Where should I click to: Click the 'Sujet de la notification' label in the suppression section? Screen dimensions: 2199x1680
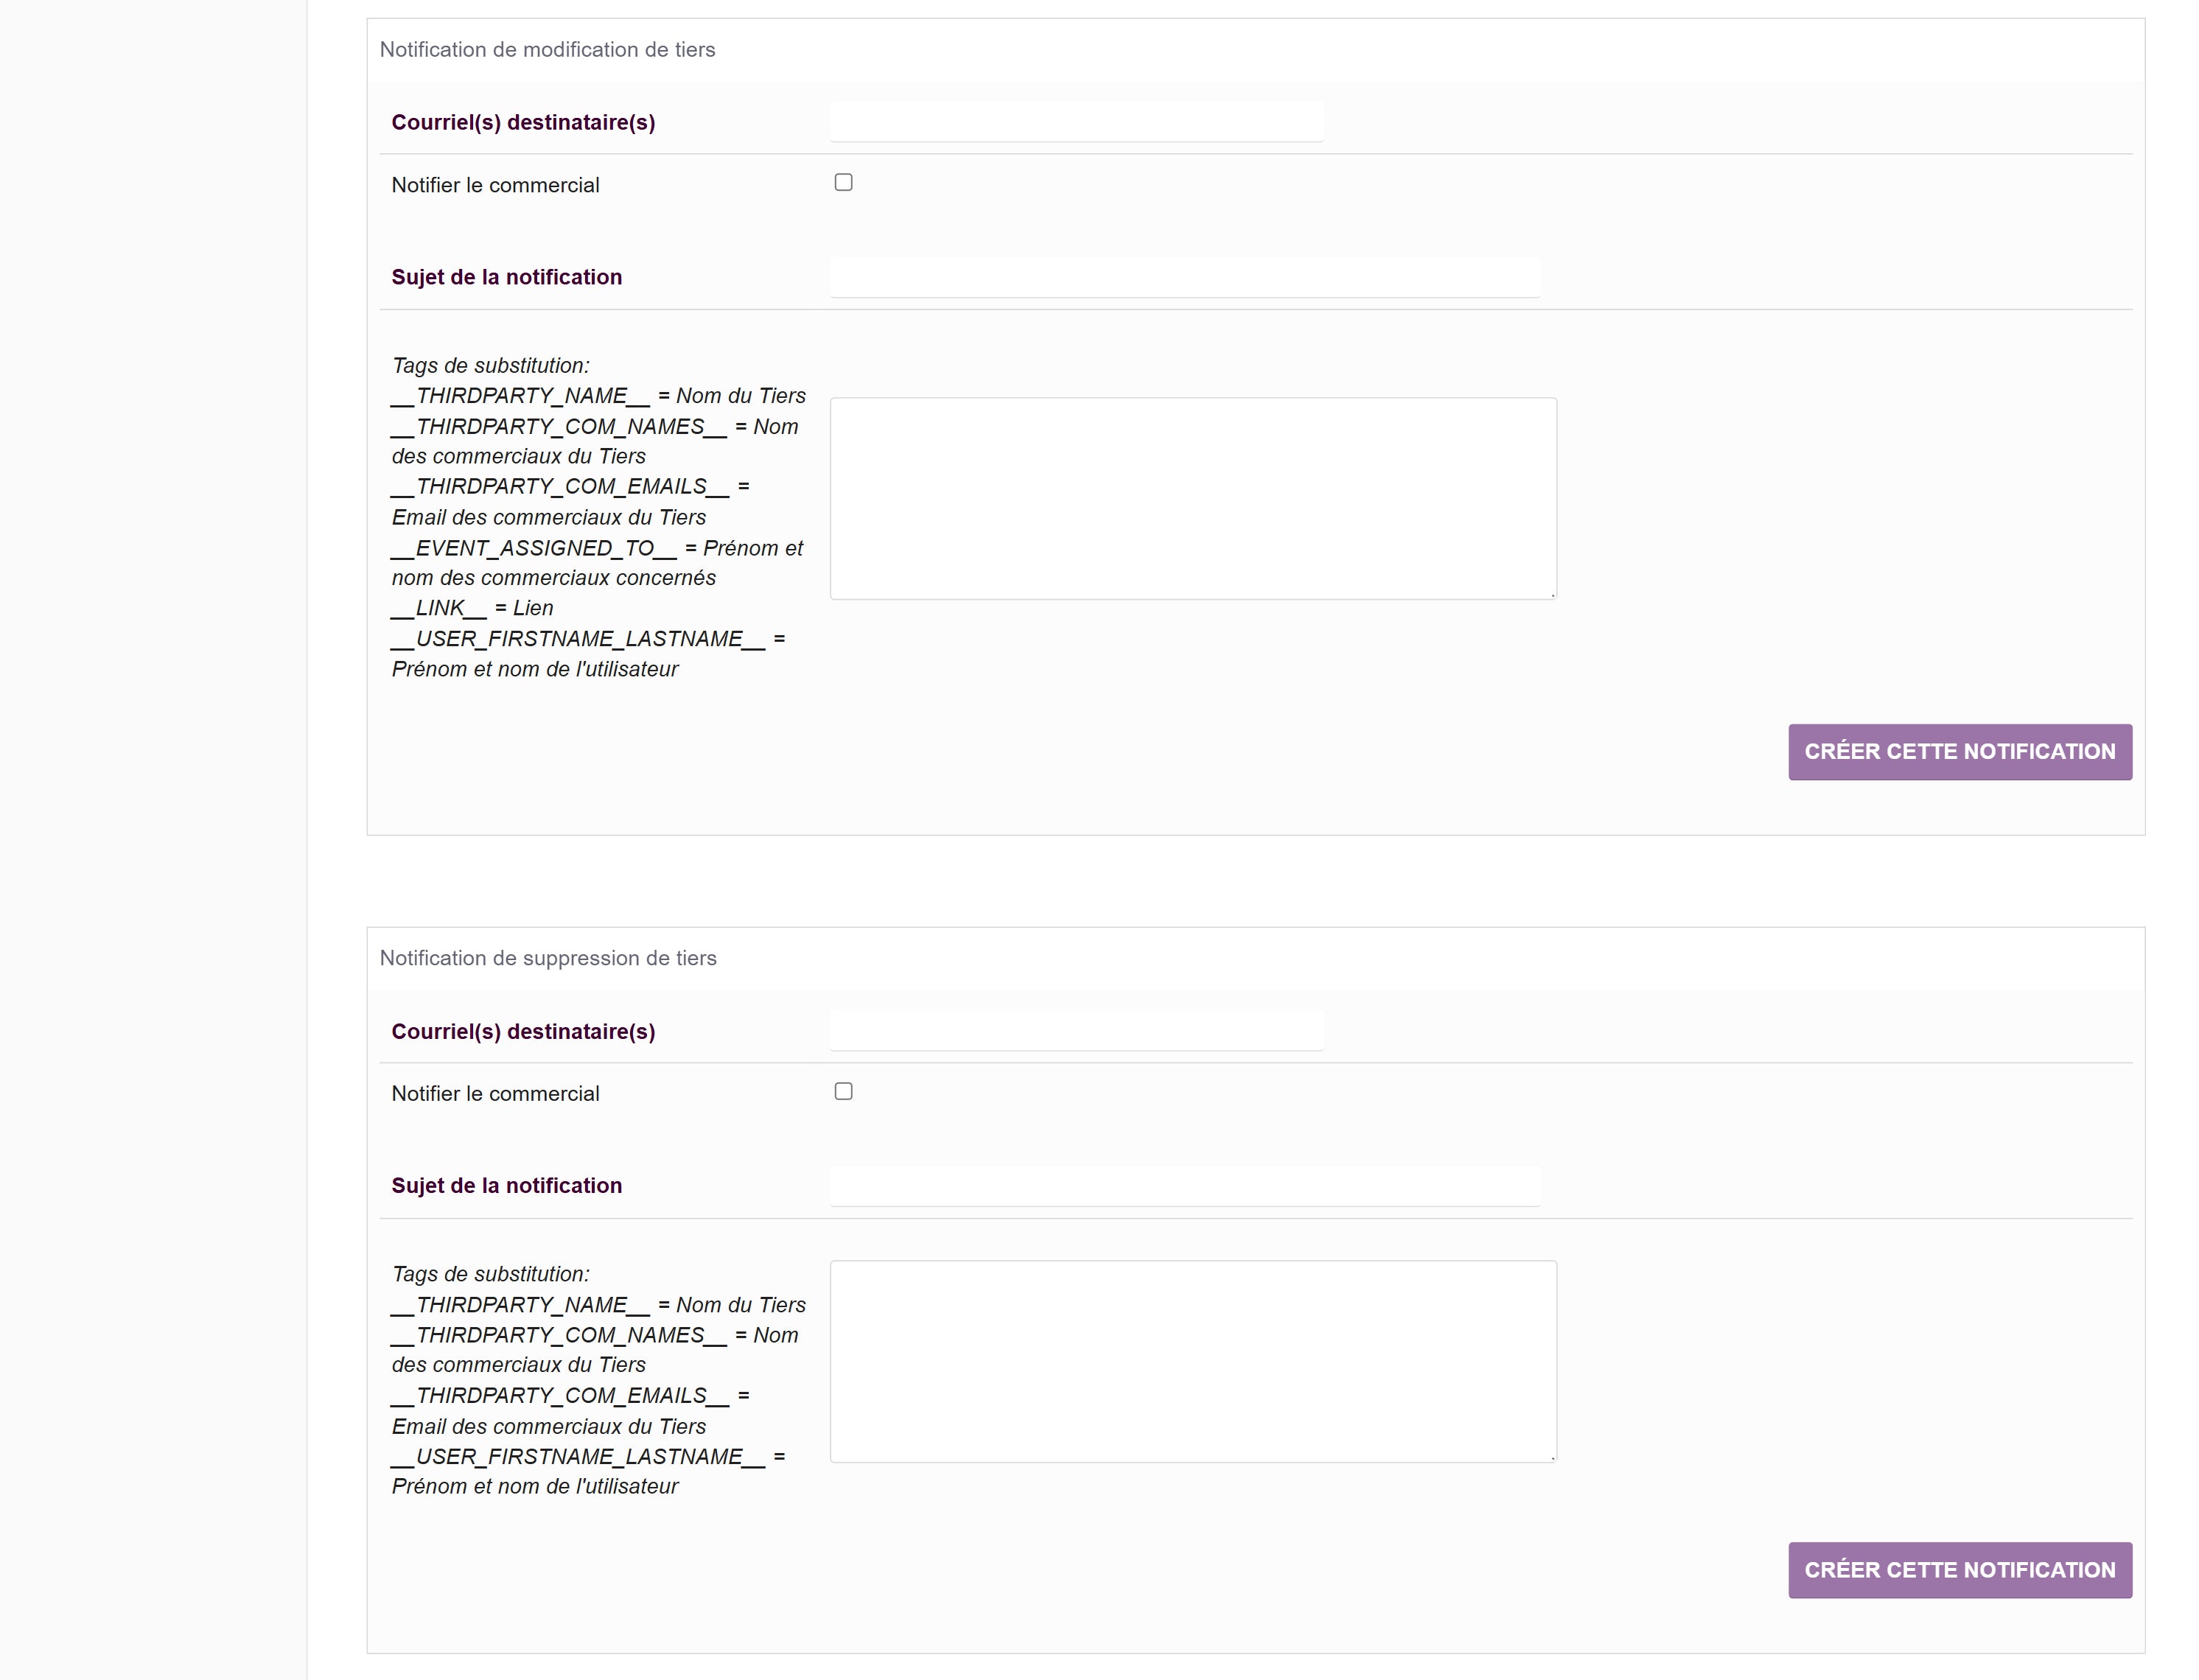pyautogui.click(x=506, y=1186)
